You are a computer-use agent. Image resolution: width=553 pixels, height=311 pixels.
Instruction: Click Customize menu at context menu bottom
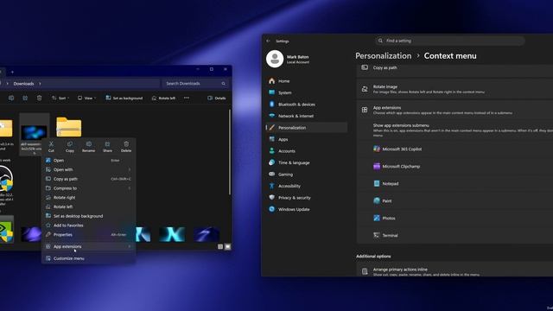click(88, 258)
